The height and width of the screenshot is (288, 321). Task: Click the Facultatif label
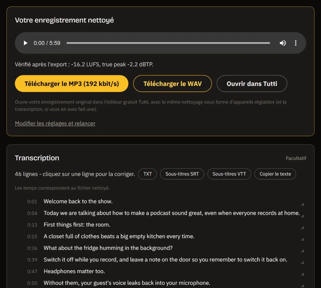click(x=296, y=158)
